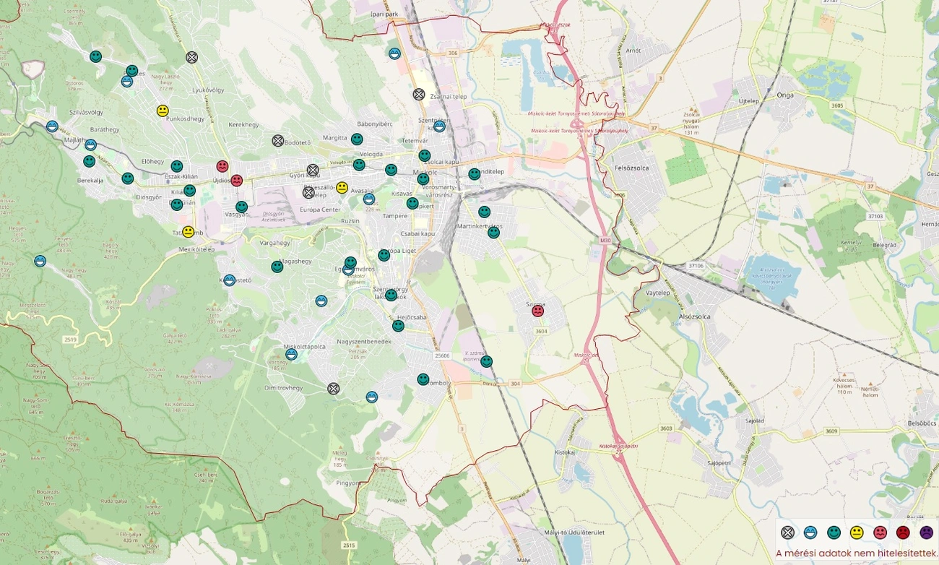Click the 'A mérési adatok nem hitelesítettek' notice

point(857,553)
